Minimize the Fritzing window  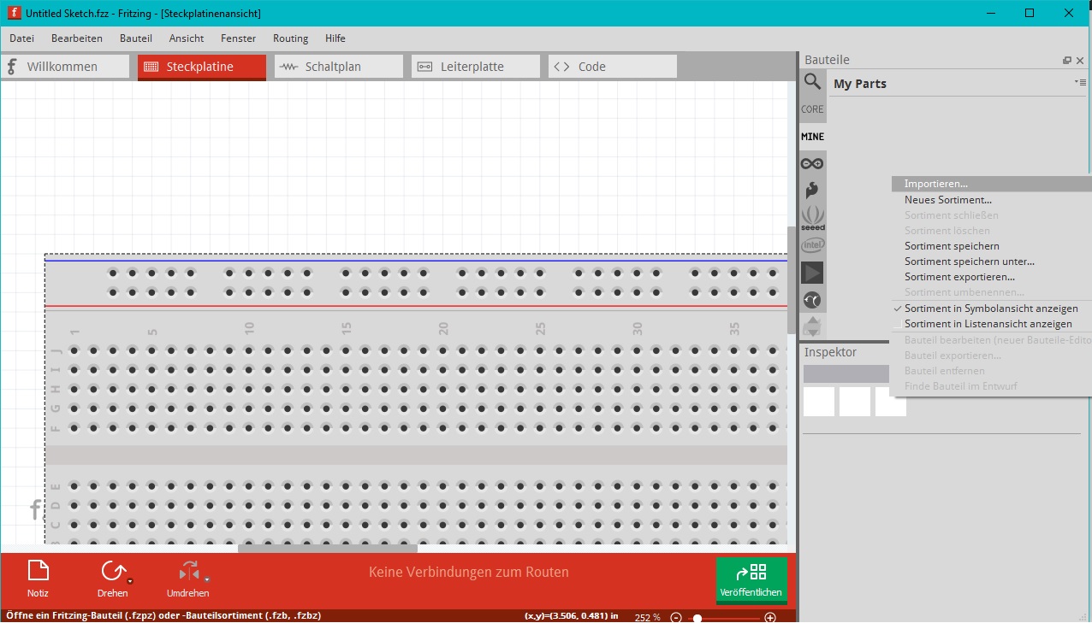pyautogui.click(x=992, y=13)
